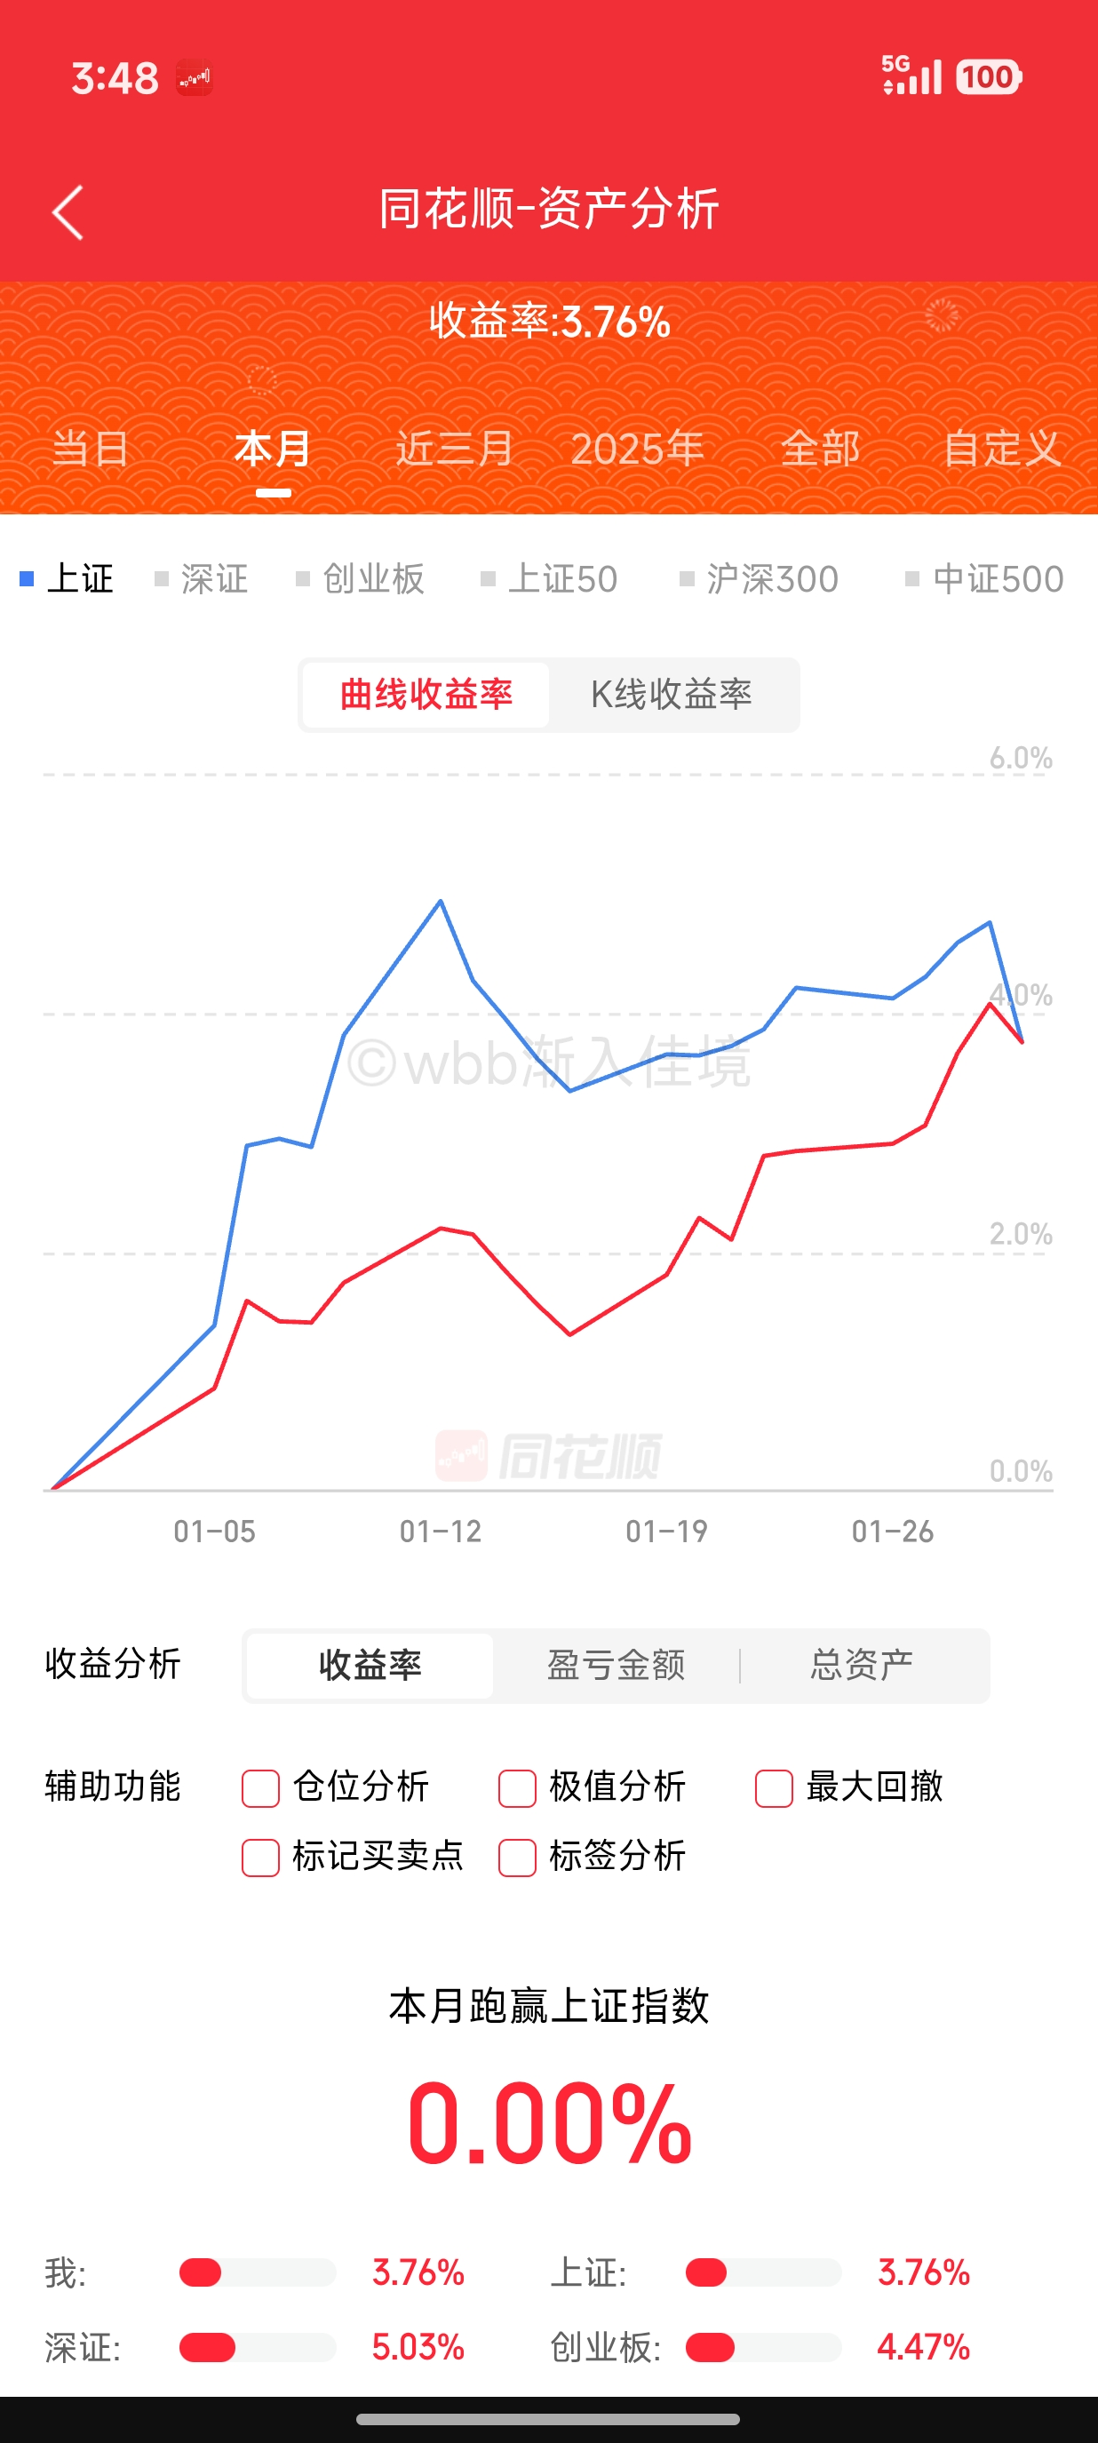Switch to K线收益率 chart view
This screenshot has width=1098, height=2443.
coord(672,694)
